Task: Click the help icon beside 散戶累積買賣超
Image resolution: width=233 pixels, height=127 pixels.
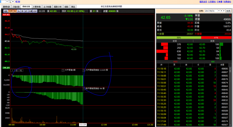Action: point(84,89)
